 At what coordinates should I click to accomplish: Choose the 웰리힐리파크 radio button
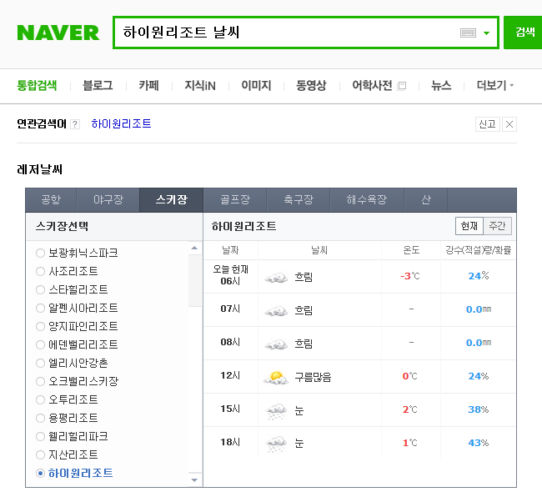[x=41, y=436]
